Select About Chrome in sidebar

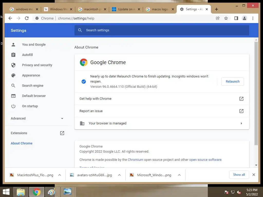tap(22, 143)
